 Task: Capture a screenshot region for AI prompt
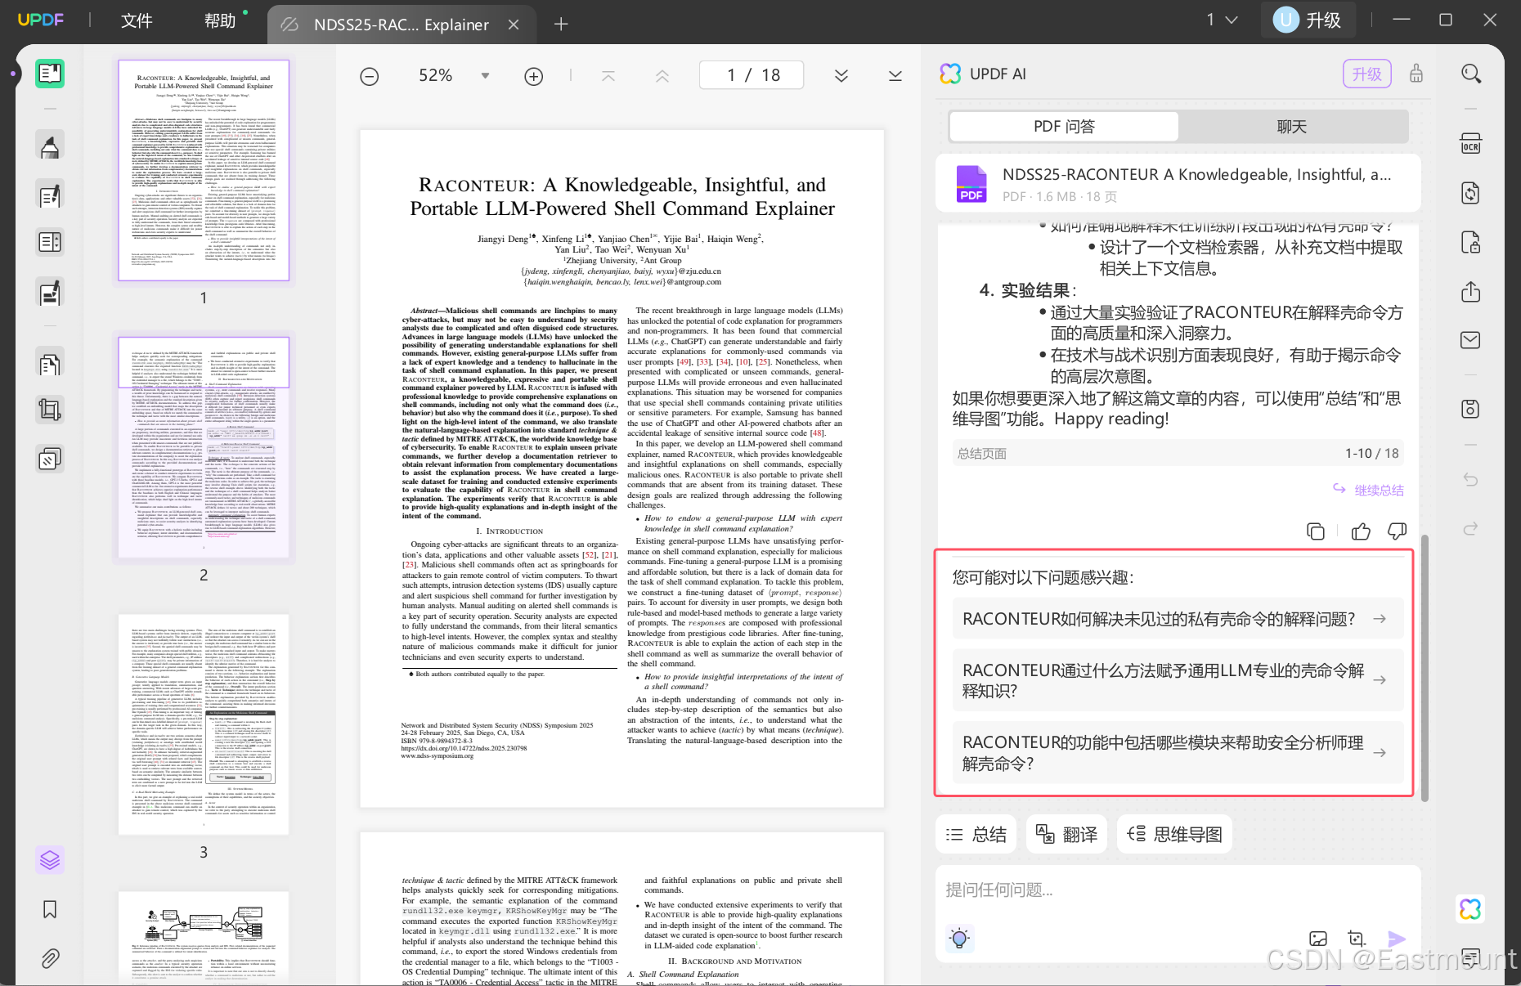click(1357, 939)
